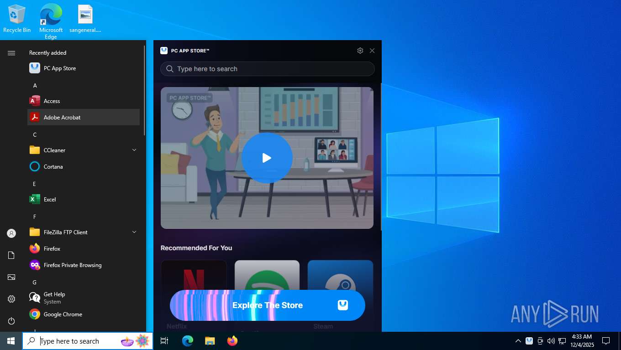Open PC App Store from Recently added

(x=84, y=68)
